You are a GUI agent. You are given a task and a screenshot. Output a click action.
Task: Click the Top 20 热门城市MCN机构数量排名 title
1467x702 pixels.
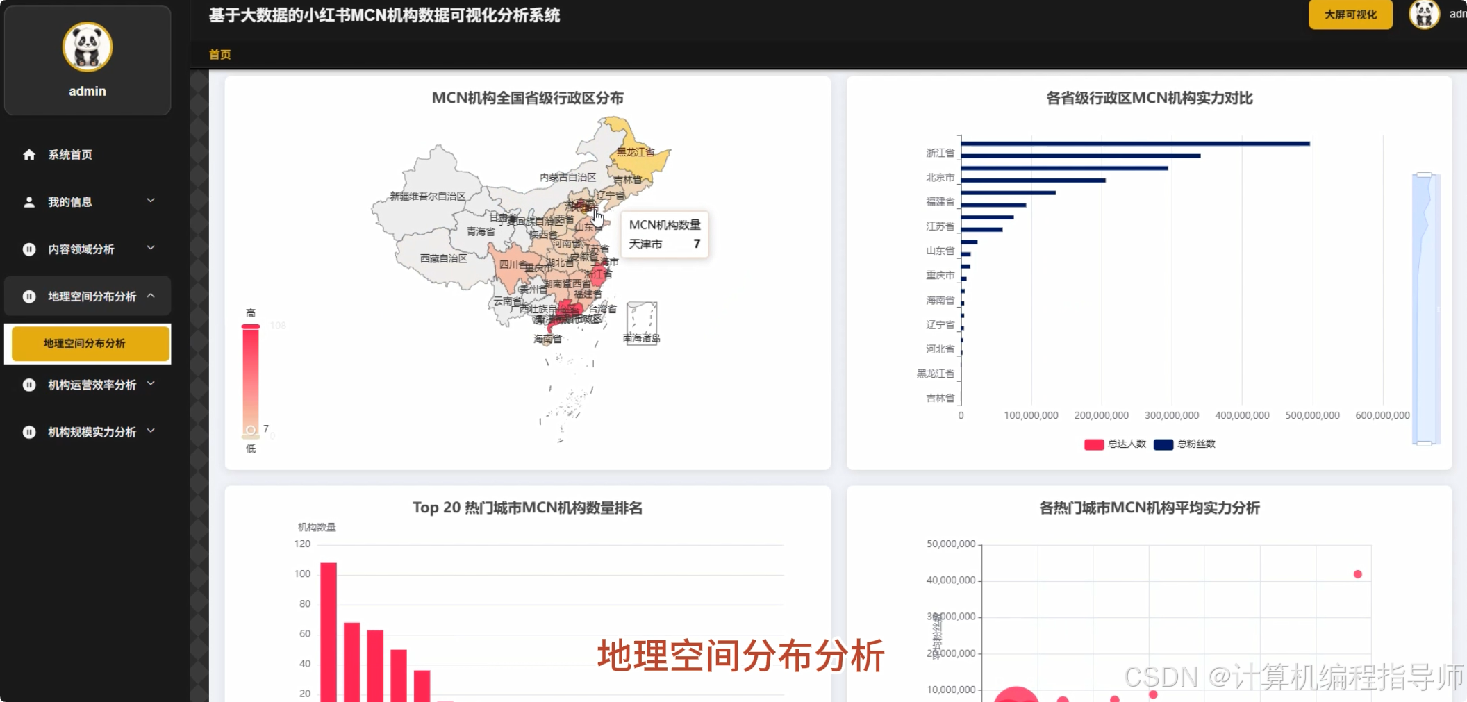point(528,508)
